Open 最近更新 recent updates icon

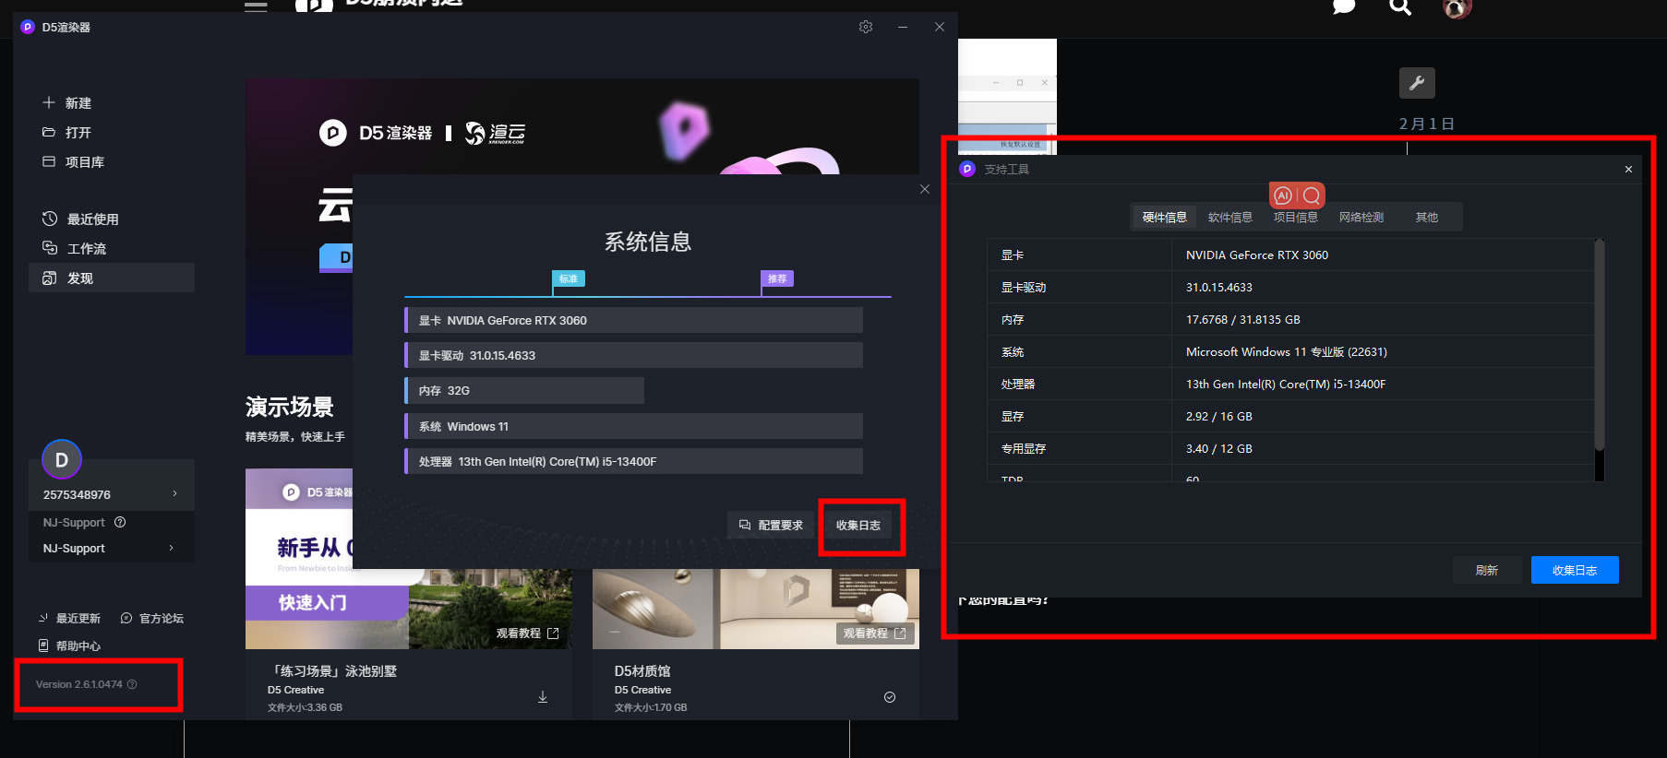click(42, 618)
